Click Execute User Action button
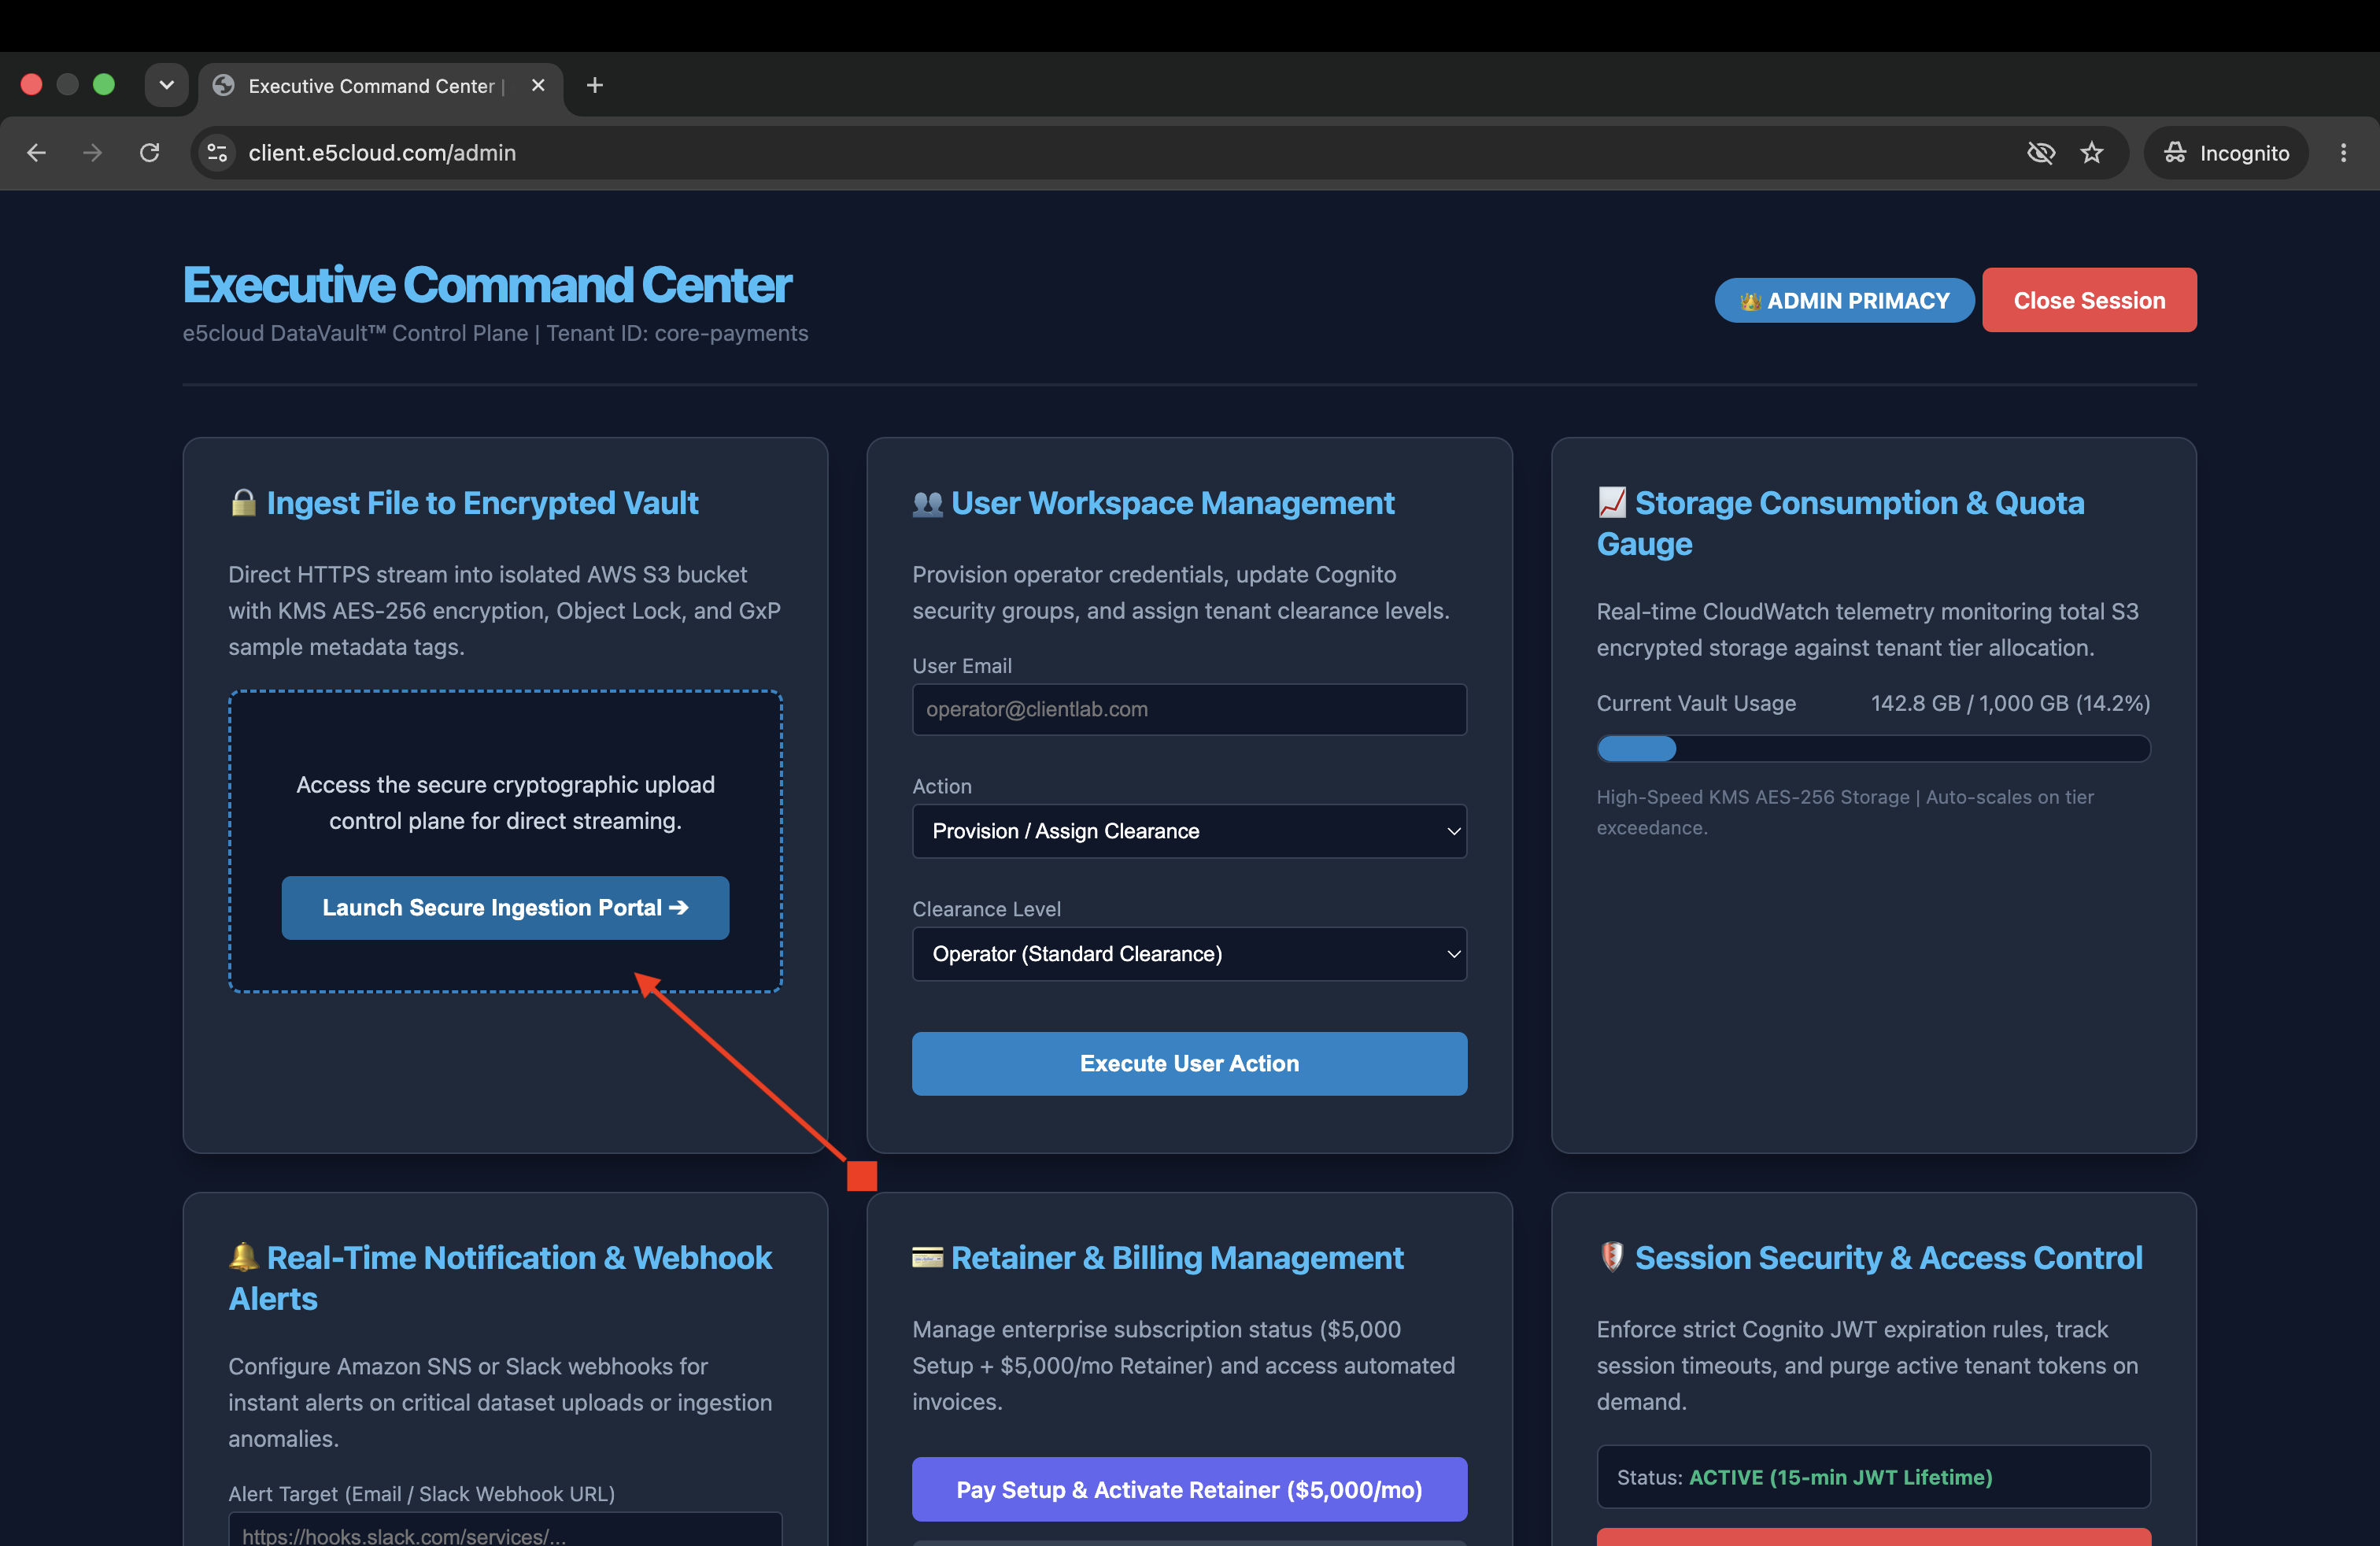Viewport: 2380px width, 1546px height. (1189, 1063)
